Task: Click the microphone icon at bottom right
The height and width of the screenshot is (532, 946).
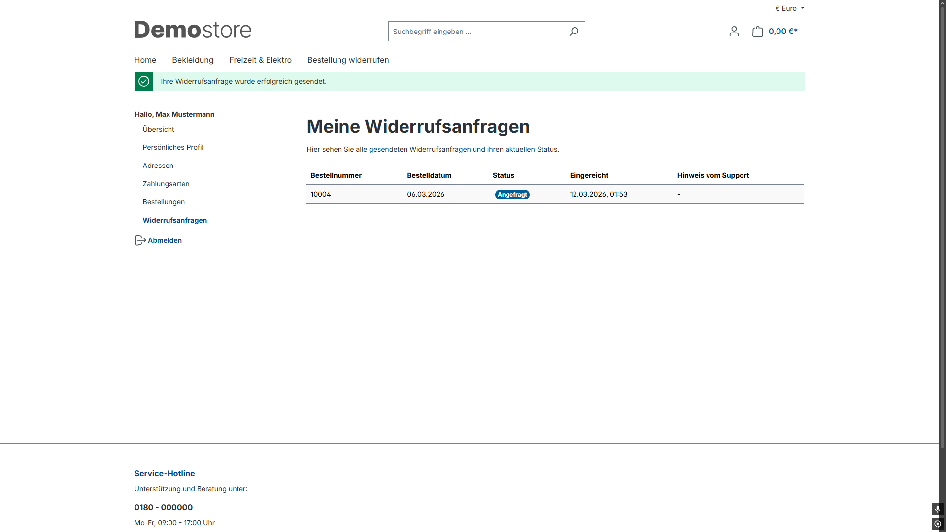Action: pos(937,509)
